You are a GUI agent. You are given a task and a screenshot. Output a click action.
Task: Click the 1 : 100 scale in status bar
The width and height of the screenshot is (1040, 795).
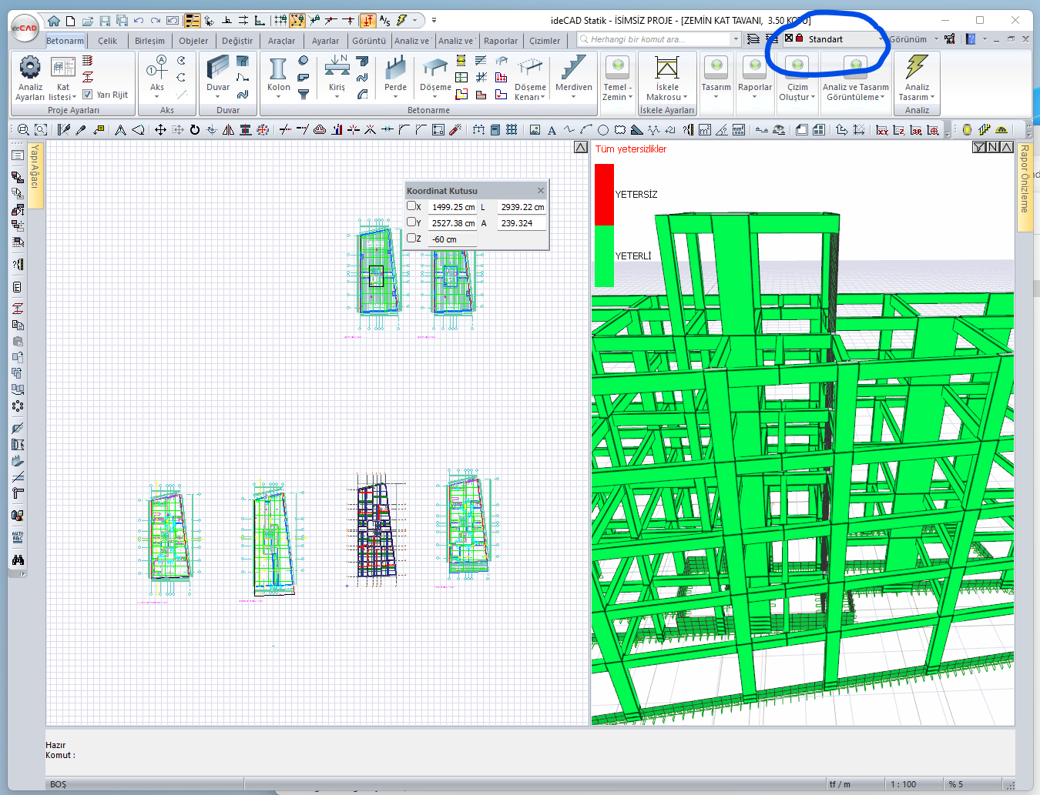click(x=904, y=784)
